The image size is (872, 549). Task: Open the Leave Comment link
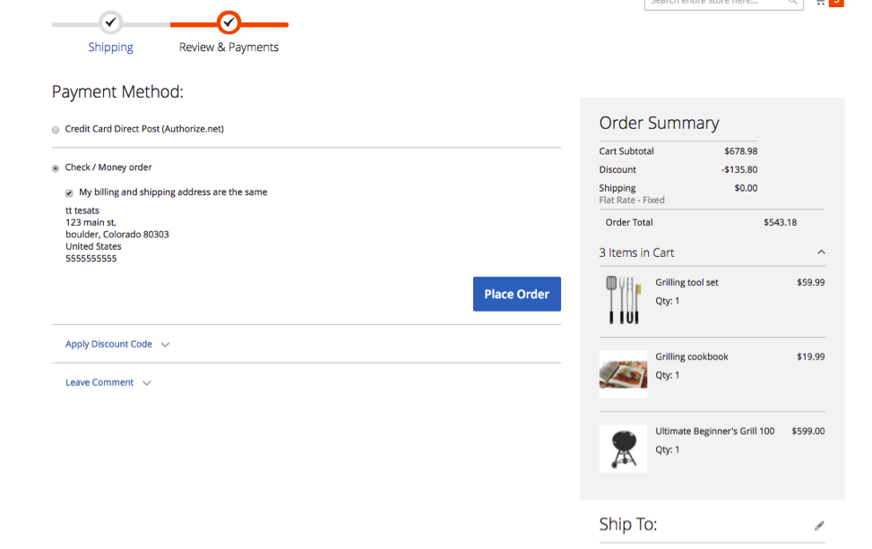coord(99,382)
